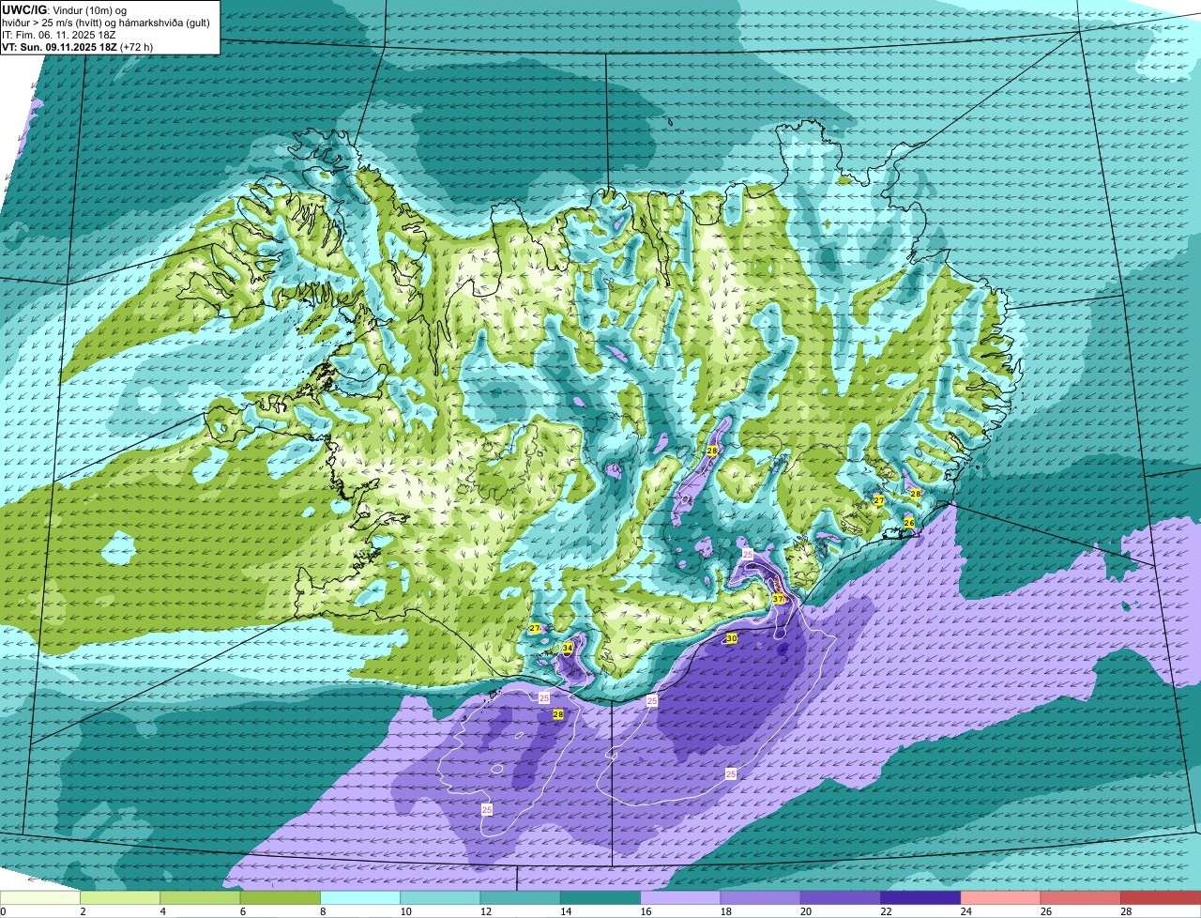Image resolution: width=1201 pixels, height=918 pixels.
Task: Click the legend scale value "16"
Action: tap(646, 911)
